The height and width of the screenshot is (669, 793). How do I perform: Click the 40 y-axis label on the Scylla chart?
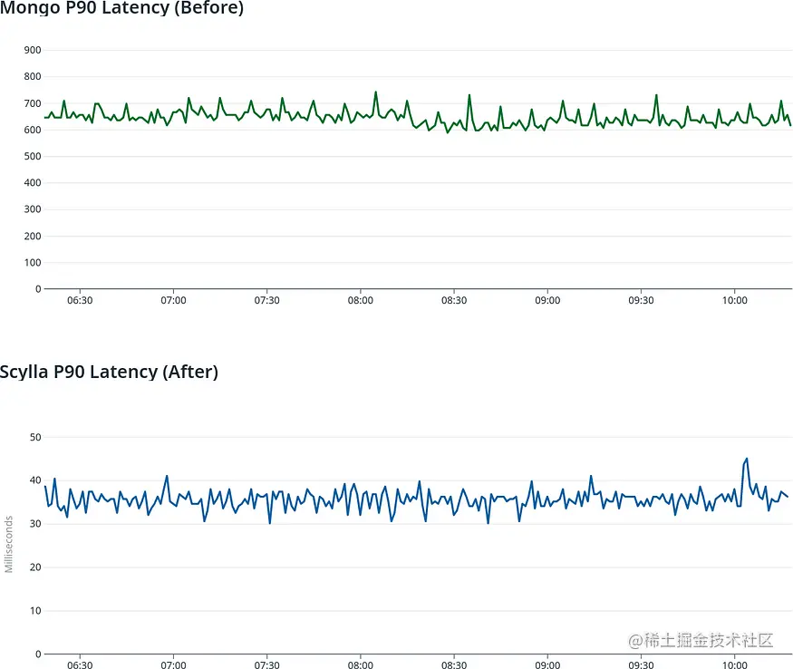(x=35, y=480)
